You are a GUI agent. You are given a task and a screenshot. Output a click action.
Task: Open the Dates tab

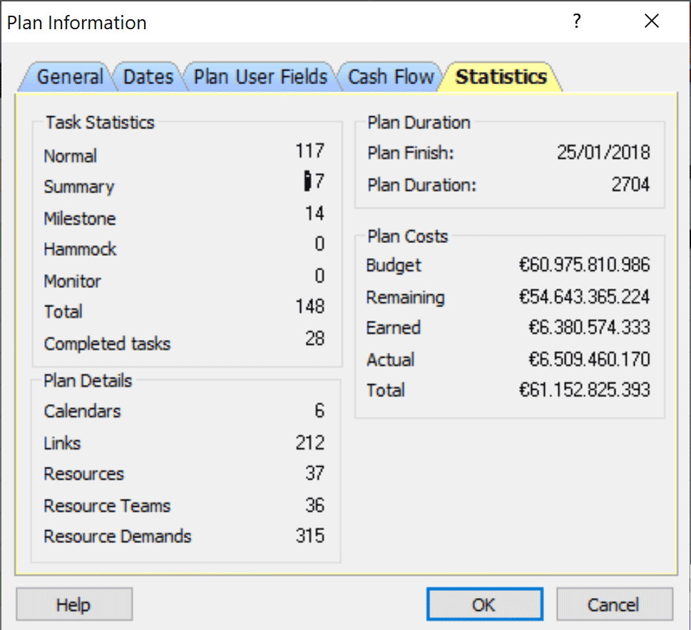tap(148, 77)
